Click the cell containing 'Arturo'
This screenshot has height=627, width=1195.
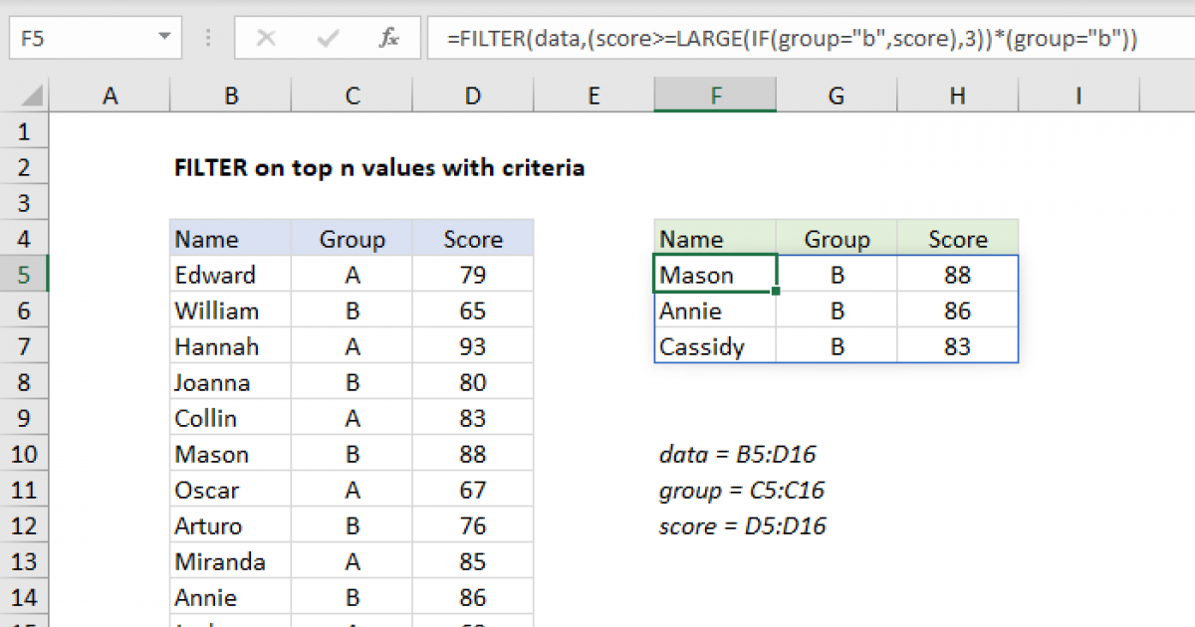(231, 525)
